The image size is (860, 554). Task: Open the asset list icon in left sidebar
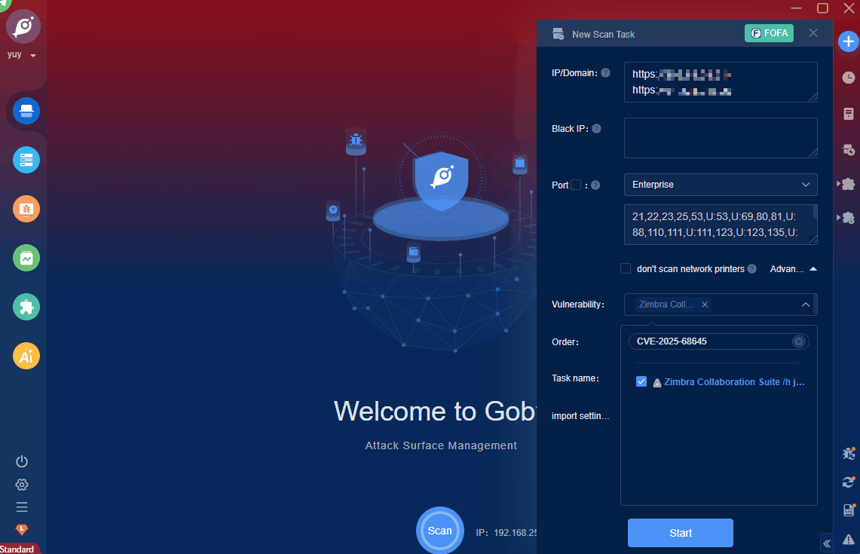(26, 160)
